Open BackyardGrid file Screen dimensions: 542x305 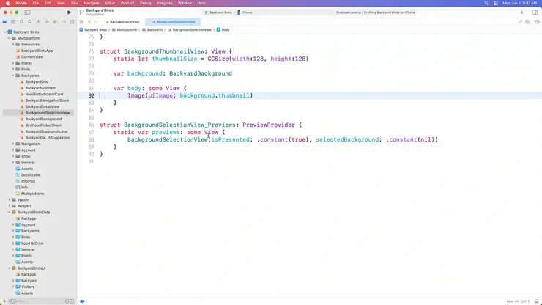37,81
